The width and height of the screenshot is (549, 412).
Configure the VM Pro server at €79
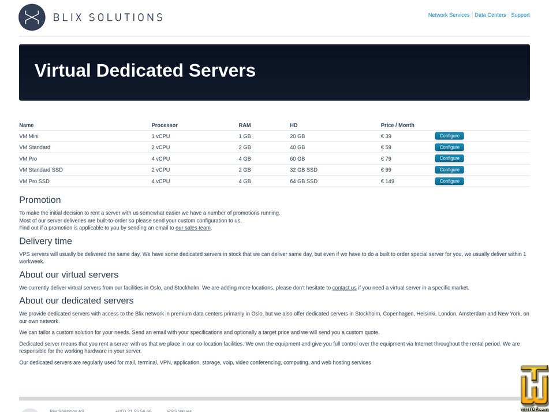pos(449,158)
